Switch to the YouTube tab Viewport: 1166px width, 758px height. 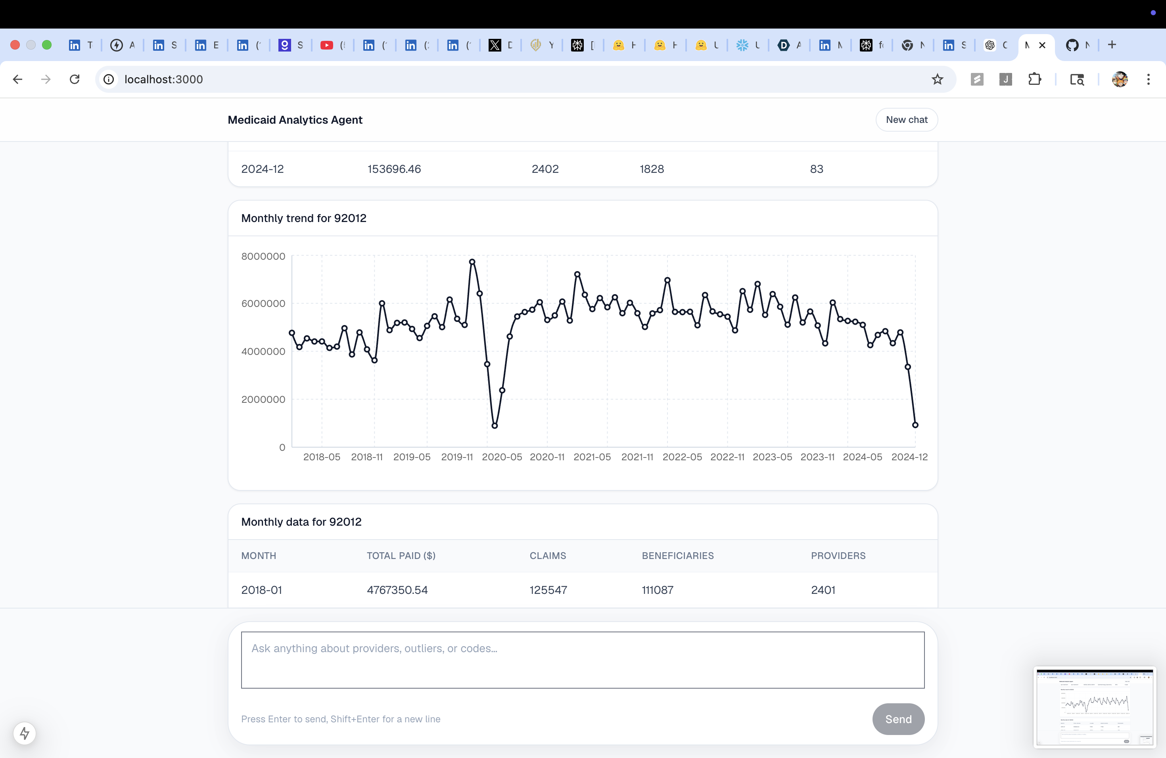click(x=326, y=45)
